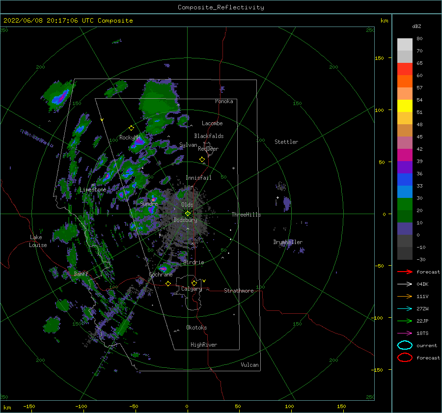Click the RedDeer city label
442x413 pixels.
(x=208, y=149)
